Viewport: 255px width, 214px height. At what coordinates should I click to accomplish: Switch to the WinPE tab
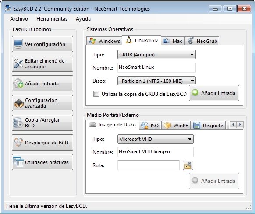[x=176, y=125]
